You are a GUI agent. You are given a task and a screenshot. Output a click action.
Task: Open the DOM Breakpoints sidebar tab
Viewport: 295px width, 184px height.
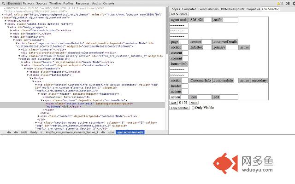tap(232, 9)
